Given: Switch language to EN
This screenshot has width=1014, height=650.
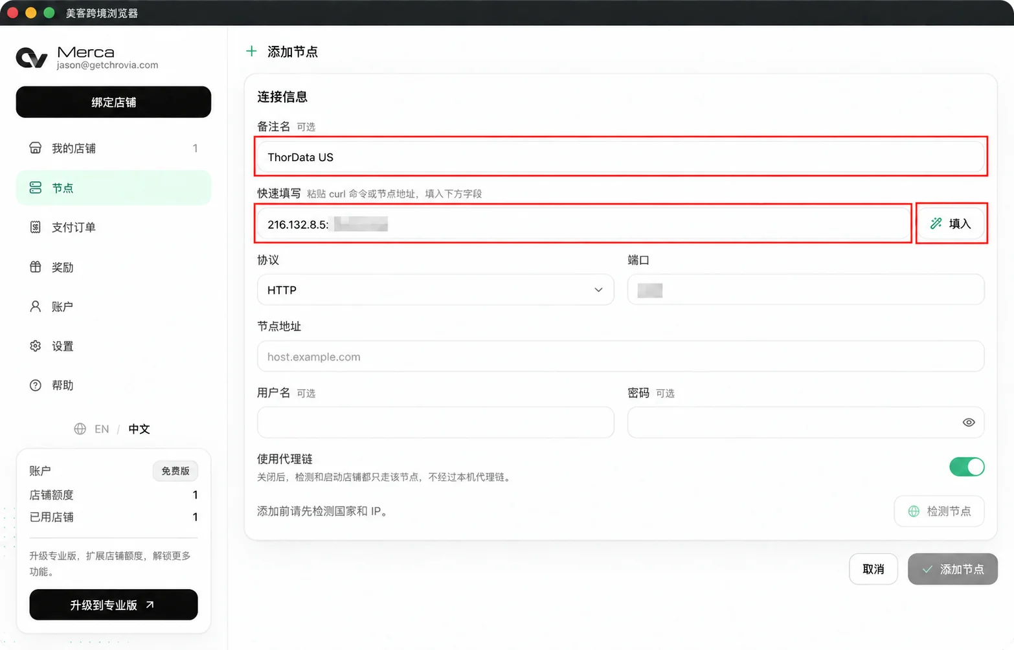Looking at the screenshot, I should click(x=102, y=429).
